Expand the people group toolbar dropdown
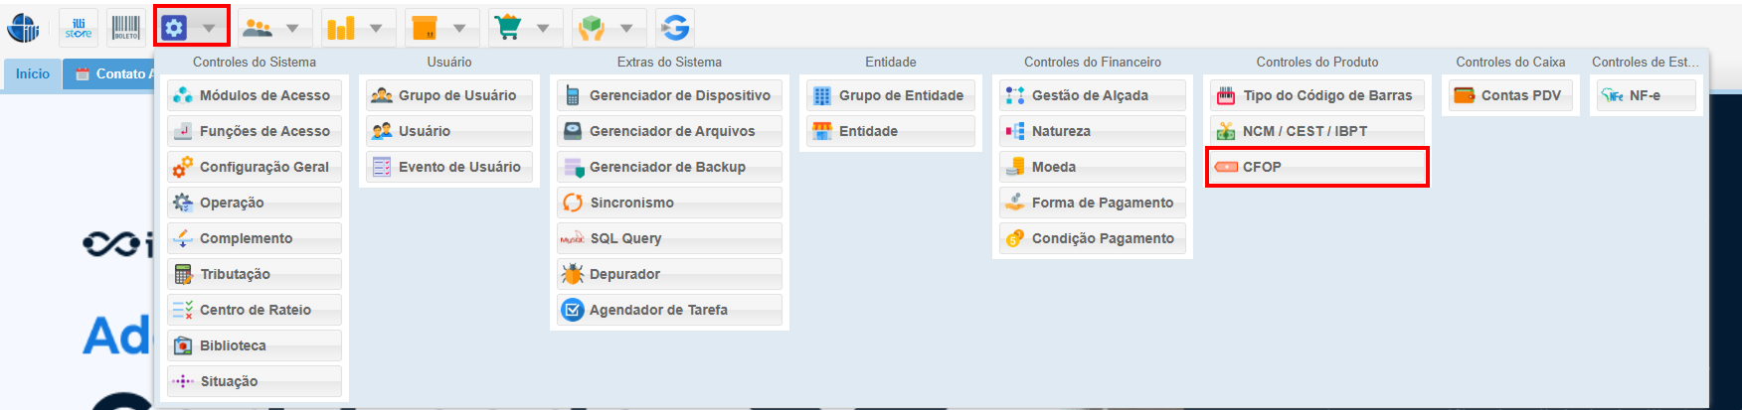The height and width of the screenshot is (410, 1742). click(292, 28)
